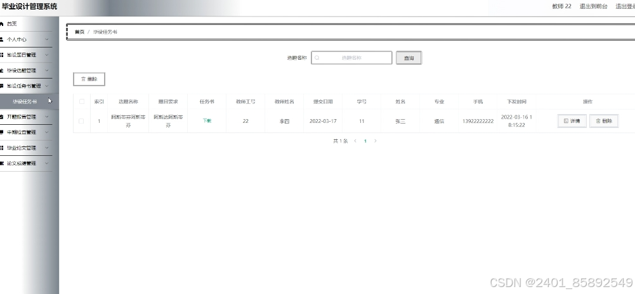
Task: Click the 首页 home icon in sidebar
Action: coord(2,24)
